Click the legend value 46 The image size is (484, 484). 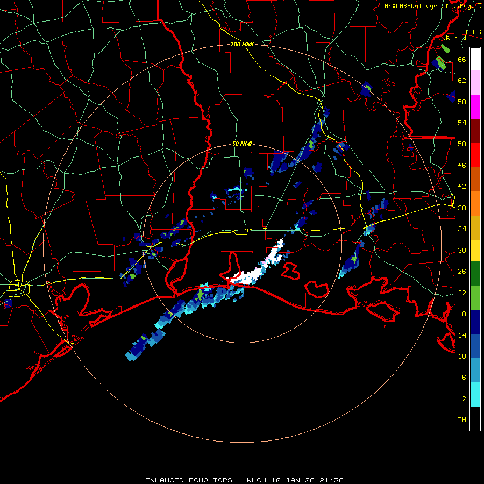[462, 166]
